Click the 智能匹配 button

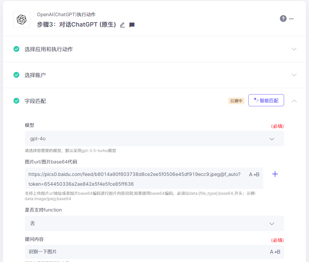pyautogui.click(x=266, y=100)
